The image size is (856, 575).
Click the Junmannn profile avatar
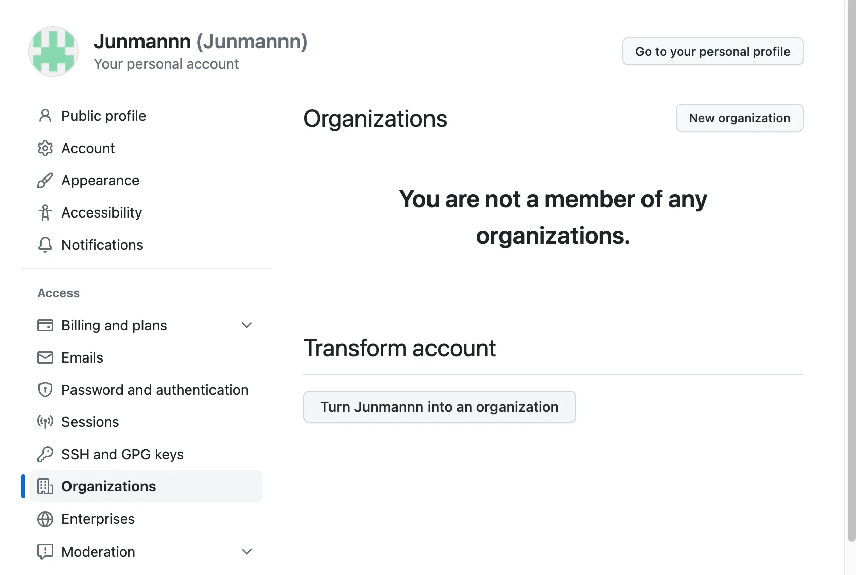(53, 51)
